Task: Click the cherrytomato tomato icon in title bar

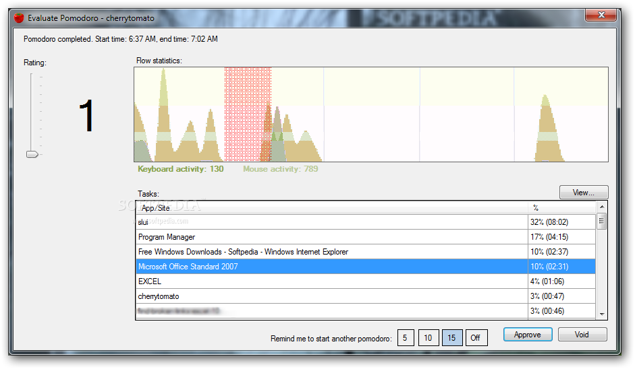Action: [x=19, y=18]
